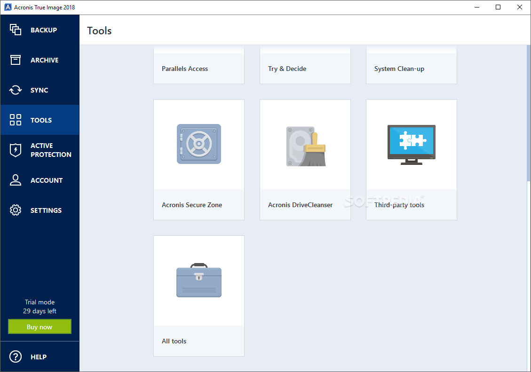Click the green Buy now button

click(x=40, y=327)
